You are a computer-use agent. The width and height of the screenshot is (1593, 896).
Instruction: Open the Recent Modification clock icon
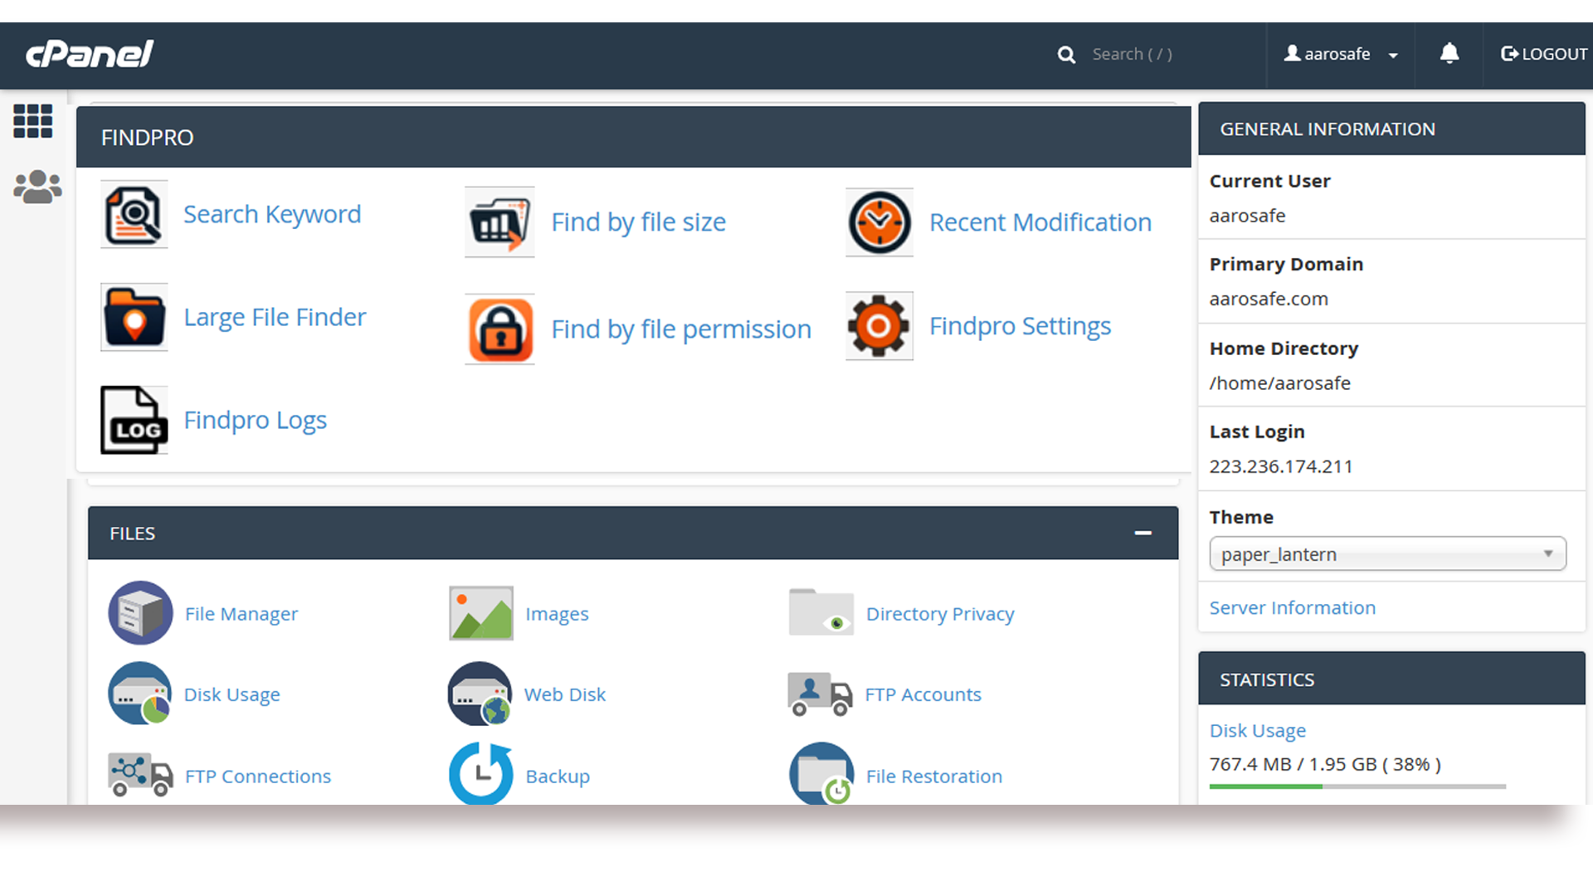tap(879, 222)
